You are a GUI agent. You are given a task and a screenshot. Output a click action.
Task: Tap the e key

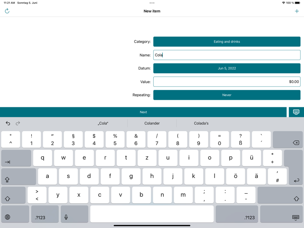[84, 158]
